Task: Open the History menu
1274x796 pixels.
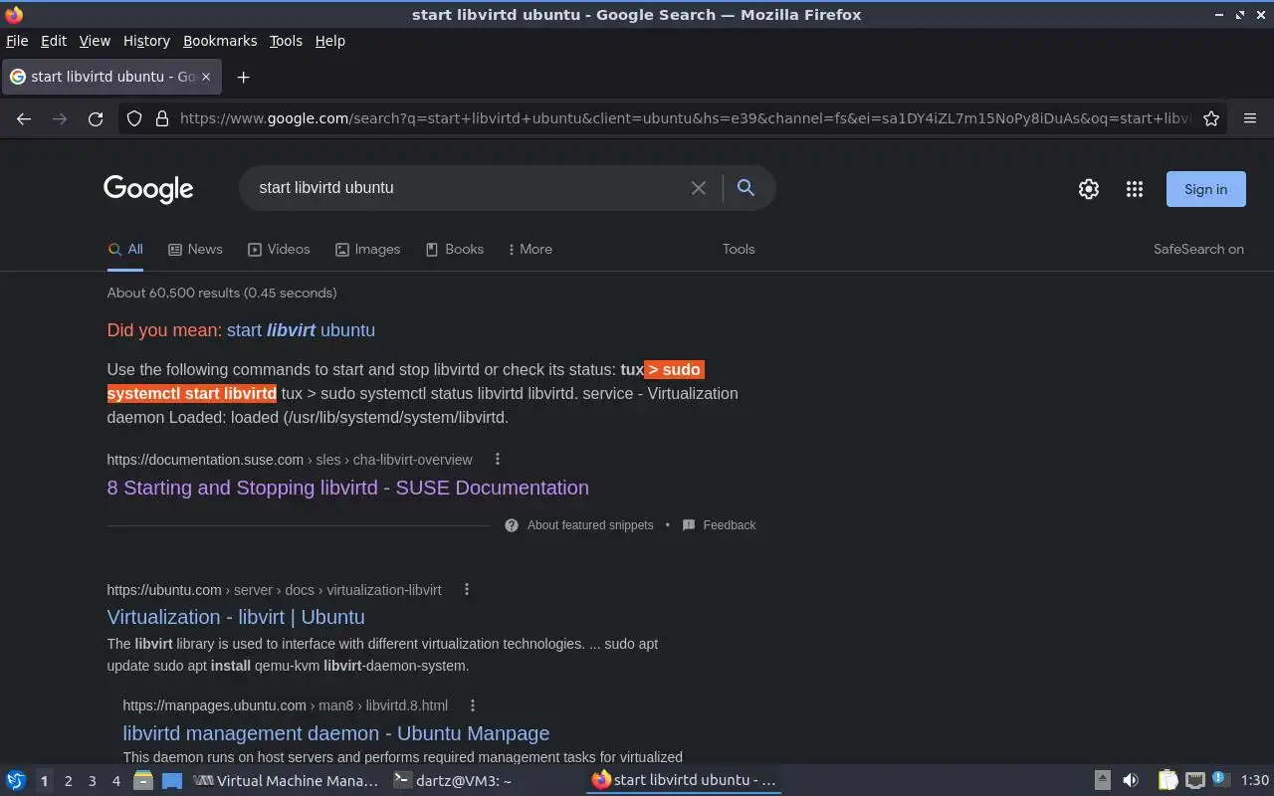Action: point(146,41)
